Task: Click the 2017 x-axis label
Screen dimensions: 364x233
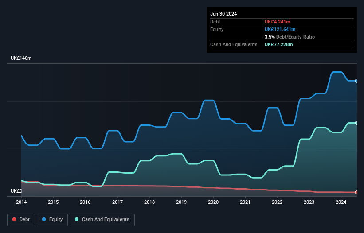Action: pos(117,202)
